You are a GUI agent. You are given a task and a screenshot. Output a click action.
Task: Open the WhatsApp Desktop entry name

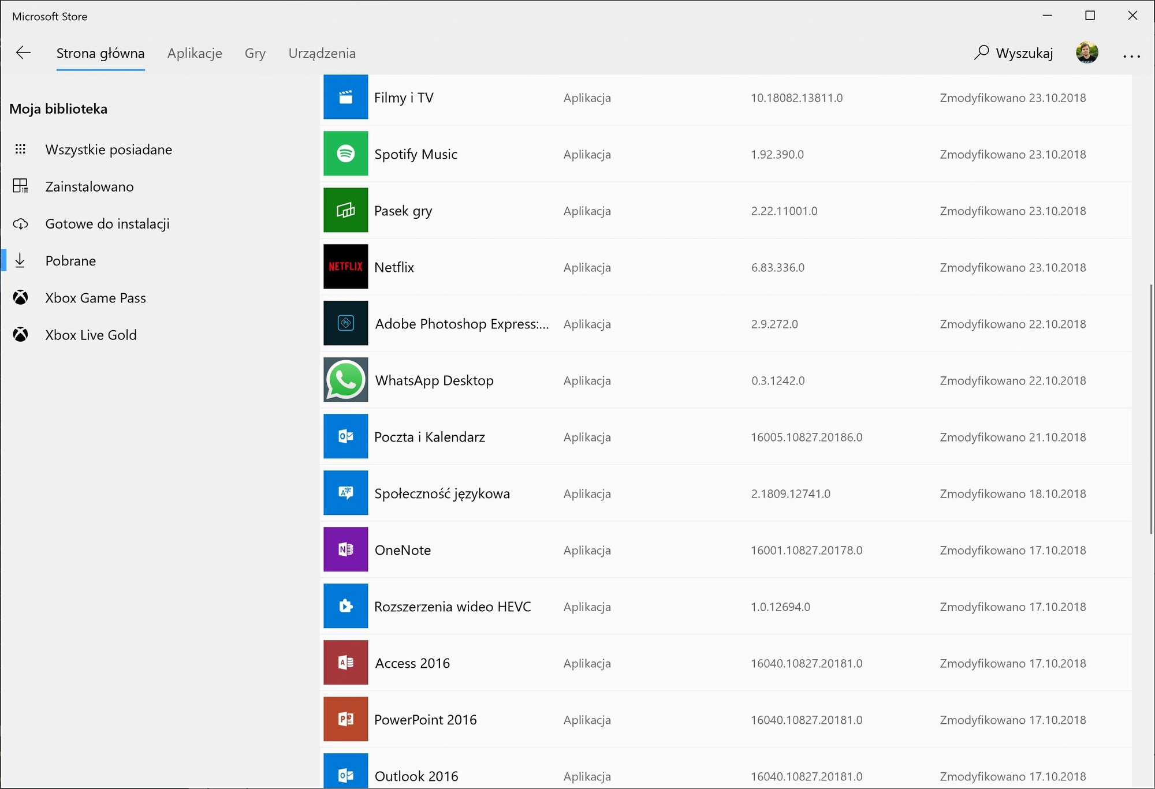click(x=434, y=380)
